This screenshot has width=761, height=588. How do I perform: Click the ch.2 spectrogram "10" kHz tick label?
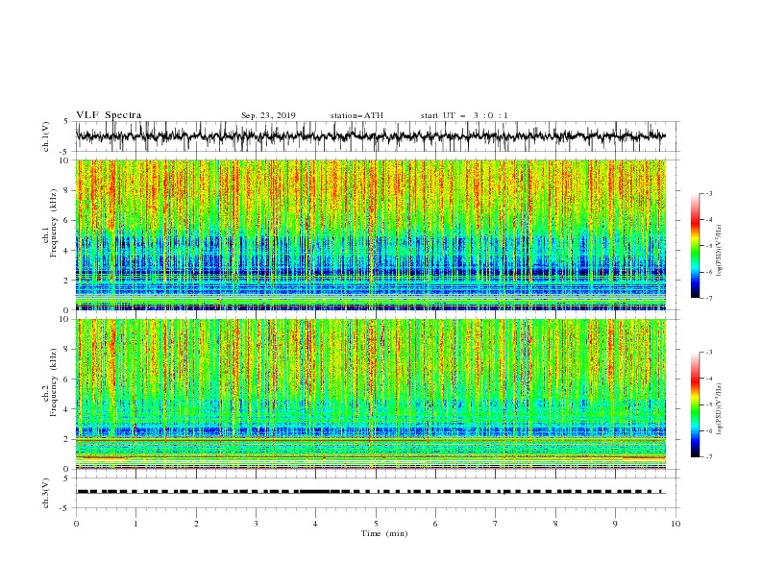pos(64,319)
